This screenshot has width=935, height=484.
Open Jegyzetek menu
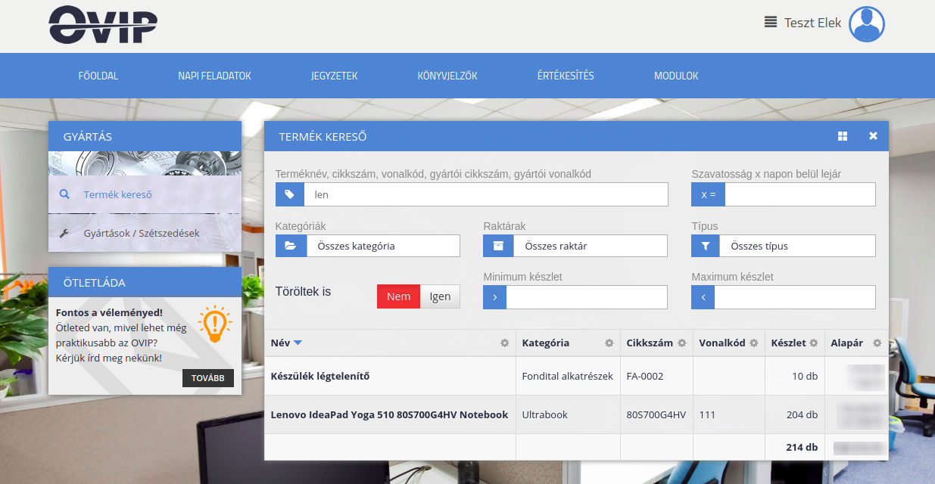coord(334,76)
